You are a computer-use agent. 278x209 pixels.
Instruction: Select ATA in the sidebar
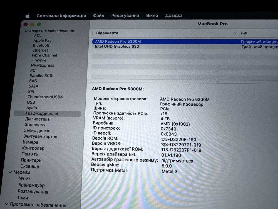pyautogui.click(x=38, y=36)
